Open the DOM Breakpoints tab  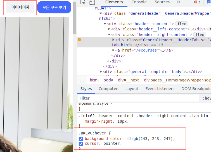(x=196, y=89)
